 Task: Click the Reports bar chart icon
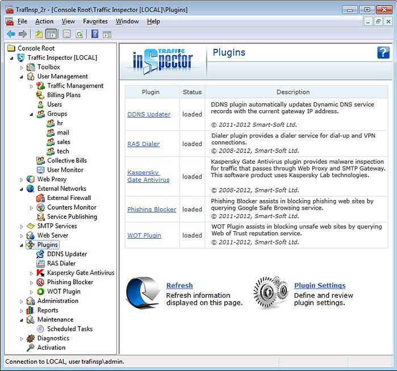[30, 310]
